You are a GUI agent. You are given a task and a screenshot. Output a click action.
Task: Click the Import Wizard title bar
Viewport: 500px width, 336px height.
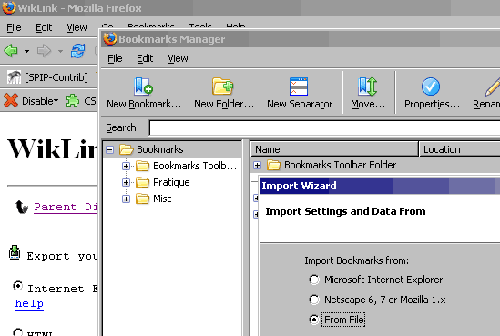(x=380, y=186)
